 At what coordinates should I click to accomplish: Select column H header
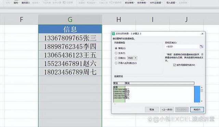[x=119, y=20]
